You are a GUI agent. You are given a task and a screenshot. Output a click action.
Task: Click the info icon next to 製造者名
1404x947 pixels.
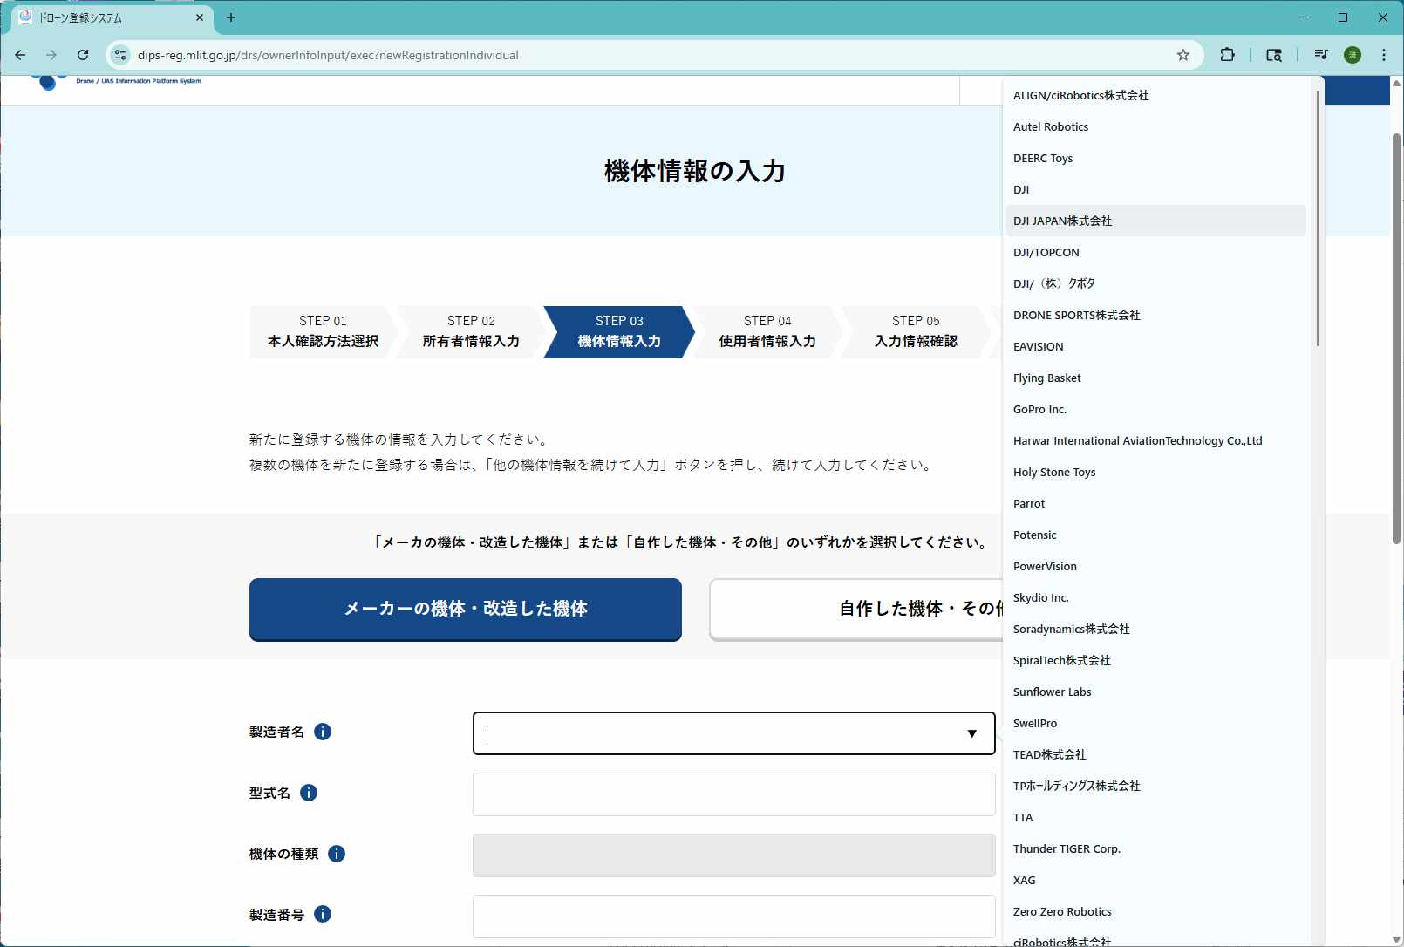323,732
